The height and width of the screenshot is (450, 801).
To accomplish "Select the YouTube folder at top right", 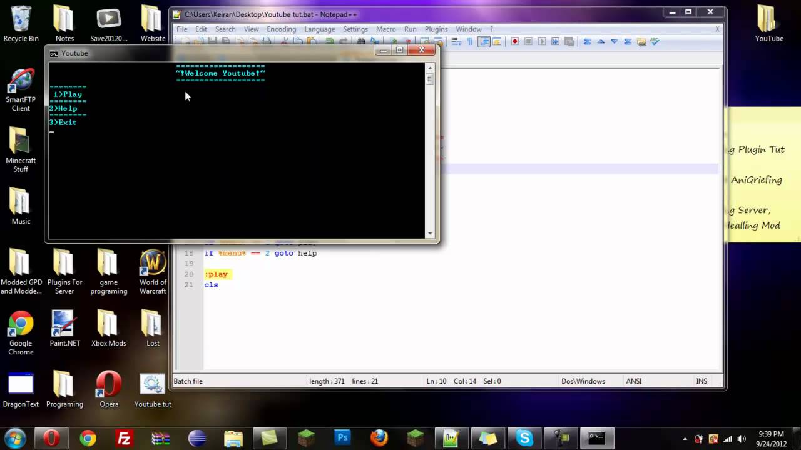I will pyautogui.click(x=769, y=24).
